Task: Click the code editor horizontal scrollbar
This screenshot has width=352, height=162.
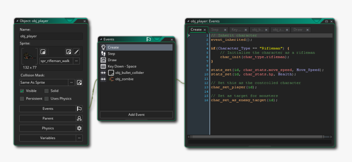Action: (x=257, y=137)
